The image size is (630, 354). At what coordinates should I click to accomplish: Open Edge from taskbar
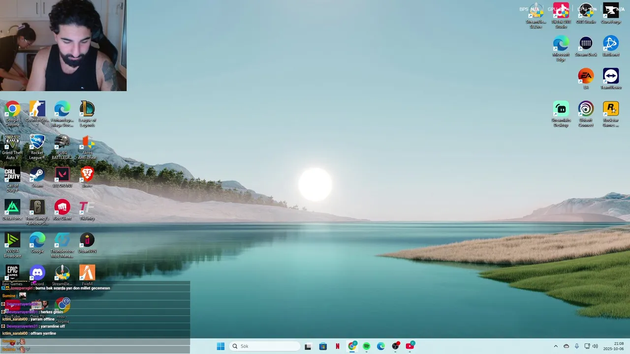click(381, 346)
